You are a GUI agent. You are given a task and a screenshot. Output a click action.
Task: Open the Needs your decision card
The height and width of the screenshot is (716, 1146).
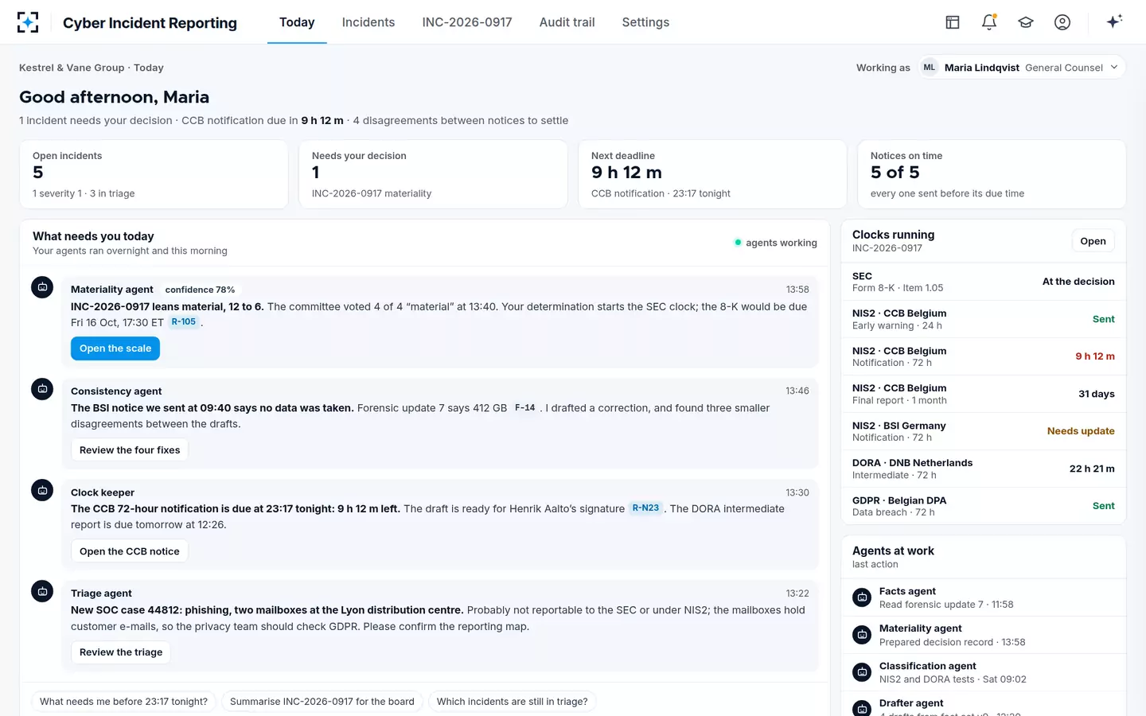433,174
